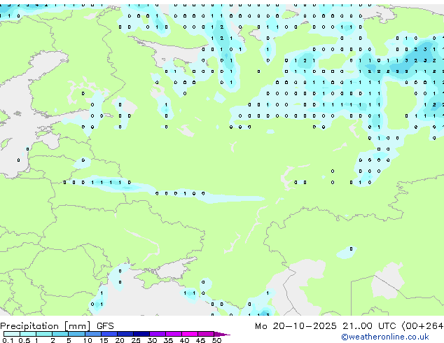Select the 35–40 mm magenta legend swatch
Image resolution: width=444 pixels, height=343 pixels.
[174, 334]
